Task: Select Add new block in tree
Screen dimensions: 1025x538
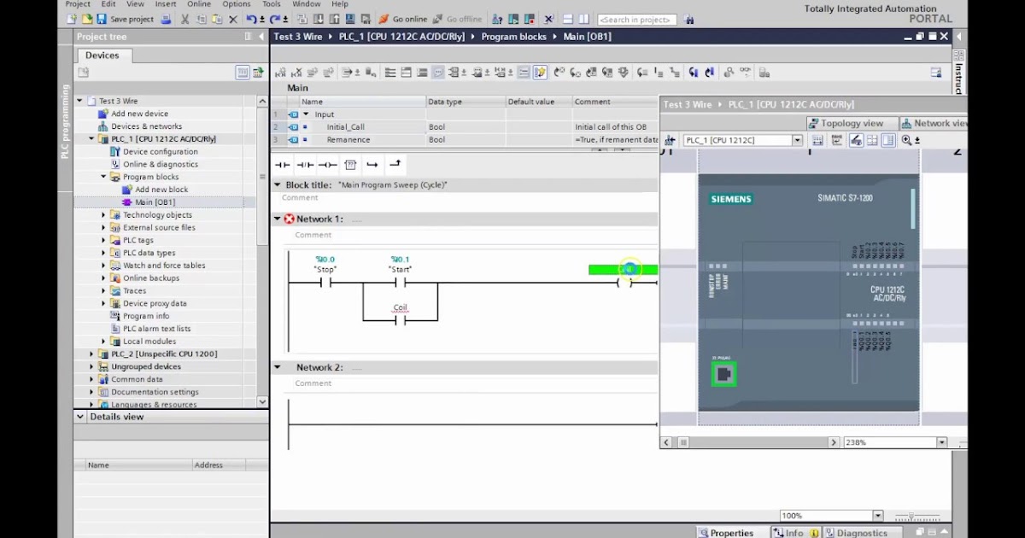Action: point(161,190)
